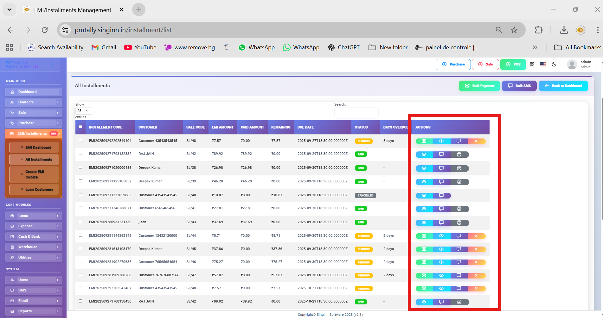Open the show entries dropdown set to 25
The width and height of the screenshot is (603, 318).
84,111
